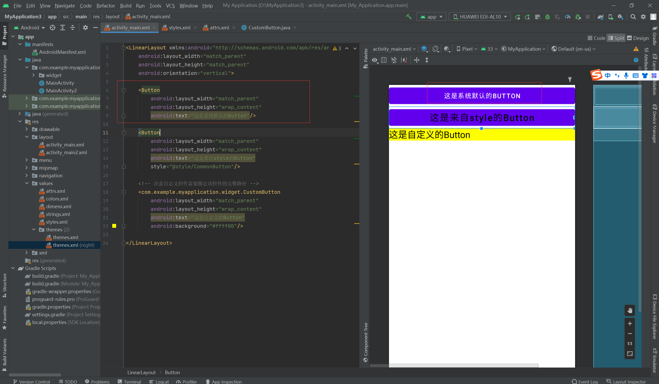Open the Android project view dropdown
Viewport: 659px width, 384px height.
[x=29, y=28]
